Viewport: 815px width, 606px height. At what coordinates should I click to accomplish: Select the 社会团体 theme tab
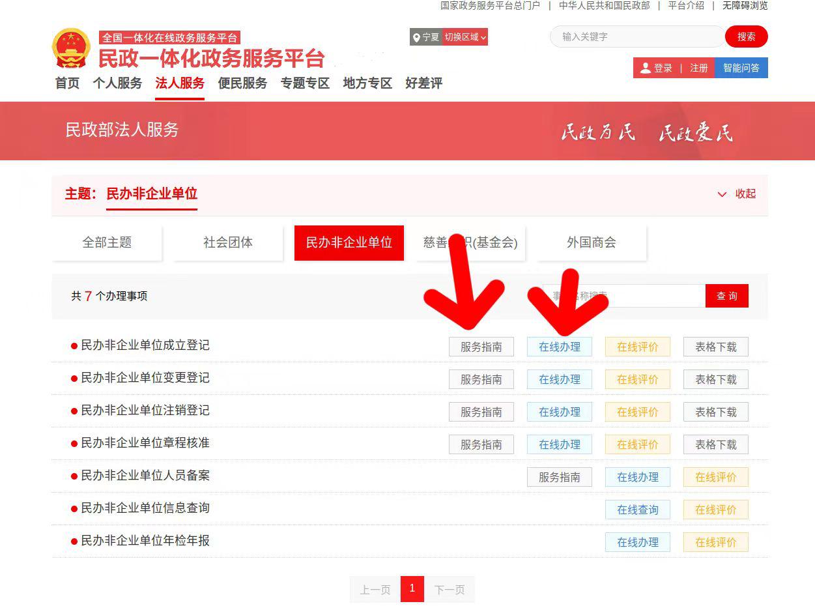228,242
